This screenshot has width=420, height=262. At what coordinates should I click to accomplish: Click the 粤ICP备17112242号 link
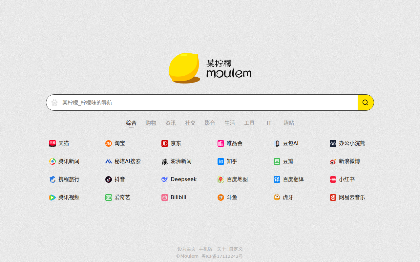tap(222, 256)
